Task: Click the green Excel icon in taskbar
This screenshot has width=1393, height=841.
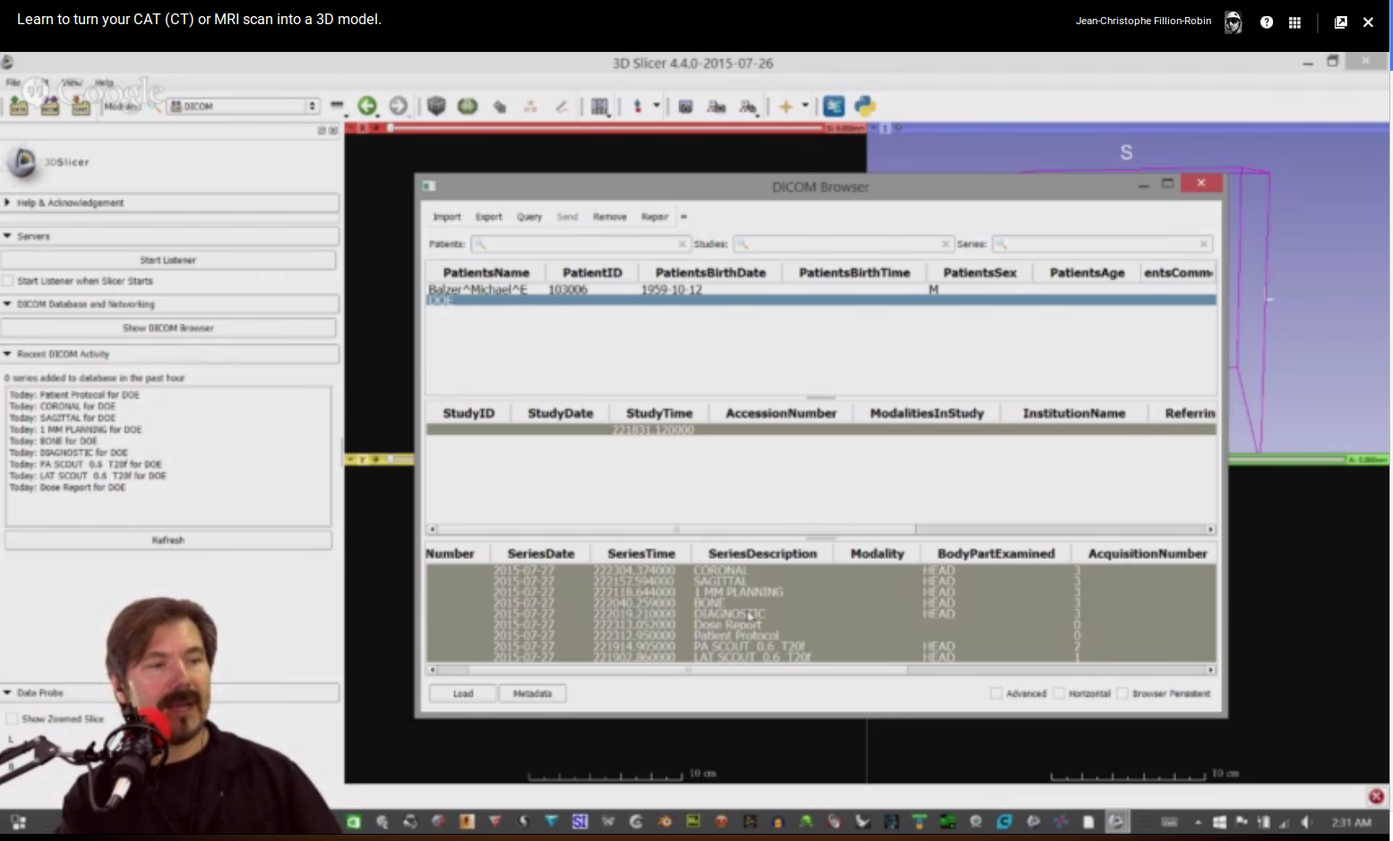Action: 354,821
